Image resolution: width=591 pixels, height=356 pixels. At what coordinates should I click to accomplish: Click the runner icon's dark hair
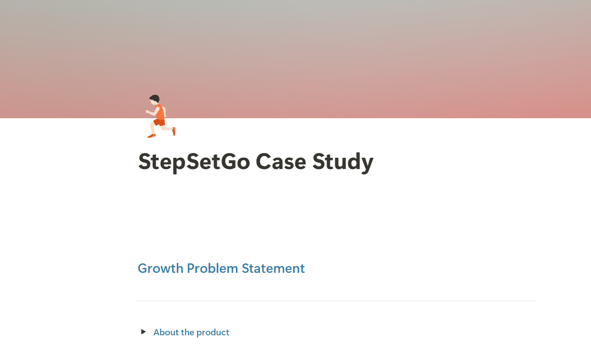coord(155,98)
